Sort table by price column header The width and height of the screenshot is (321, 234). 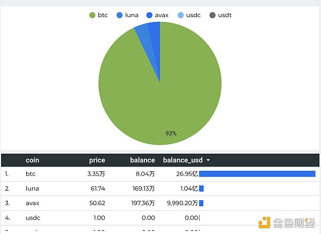coord(97,160)
